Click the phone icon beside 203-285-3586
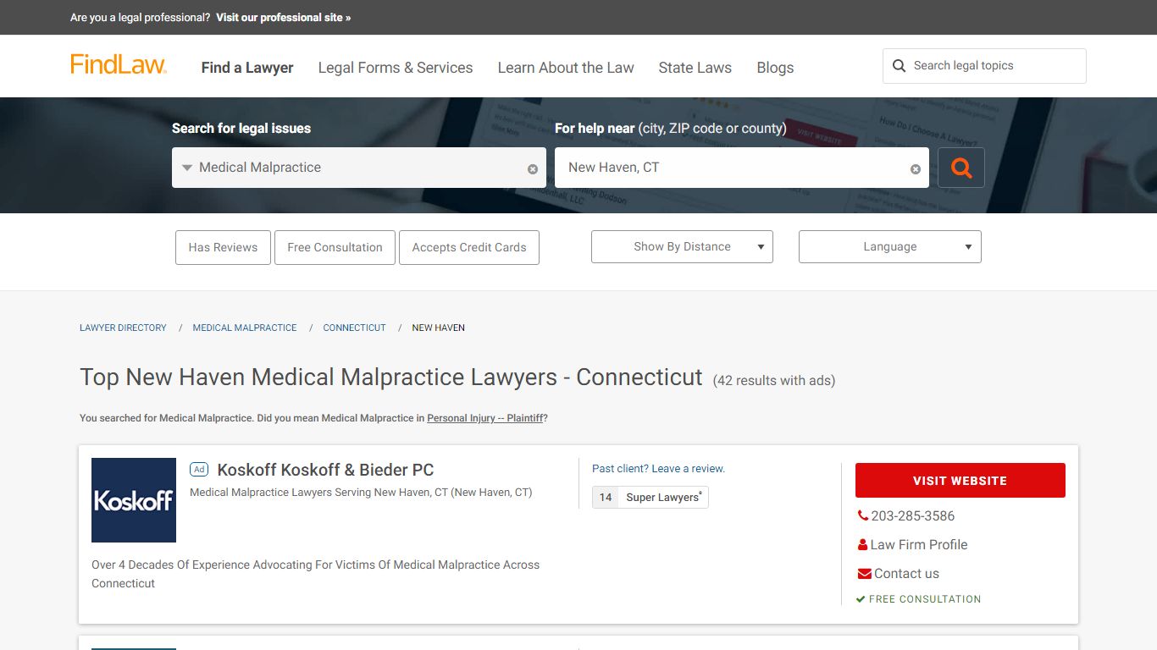This screenshot has height=650, width=1157. (x=863, y=515)
